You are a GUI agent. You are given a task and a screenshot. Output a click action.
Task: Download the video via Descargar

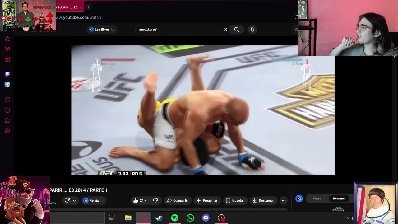[263, 200]
